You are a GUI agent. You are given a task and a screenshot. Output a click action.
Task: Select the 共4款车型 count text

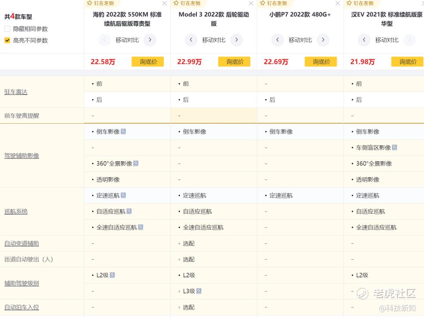[x=18, y=16]
